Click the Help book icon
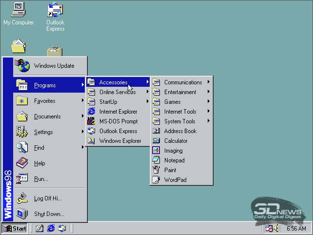This screenshot has width=313, height=235. tap(22, 163)
